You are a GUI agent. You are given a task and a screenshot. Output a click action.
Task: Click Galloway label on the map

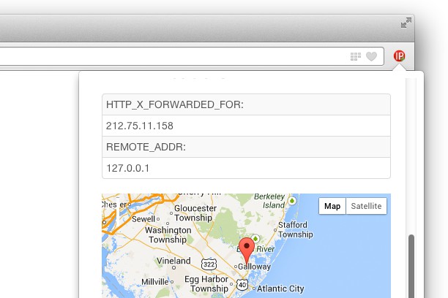pyautogui.click(x=254, y=267)
